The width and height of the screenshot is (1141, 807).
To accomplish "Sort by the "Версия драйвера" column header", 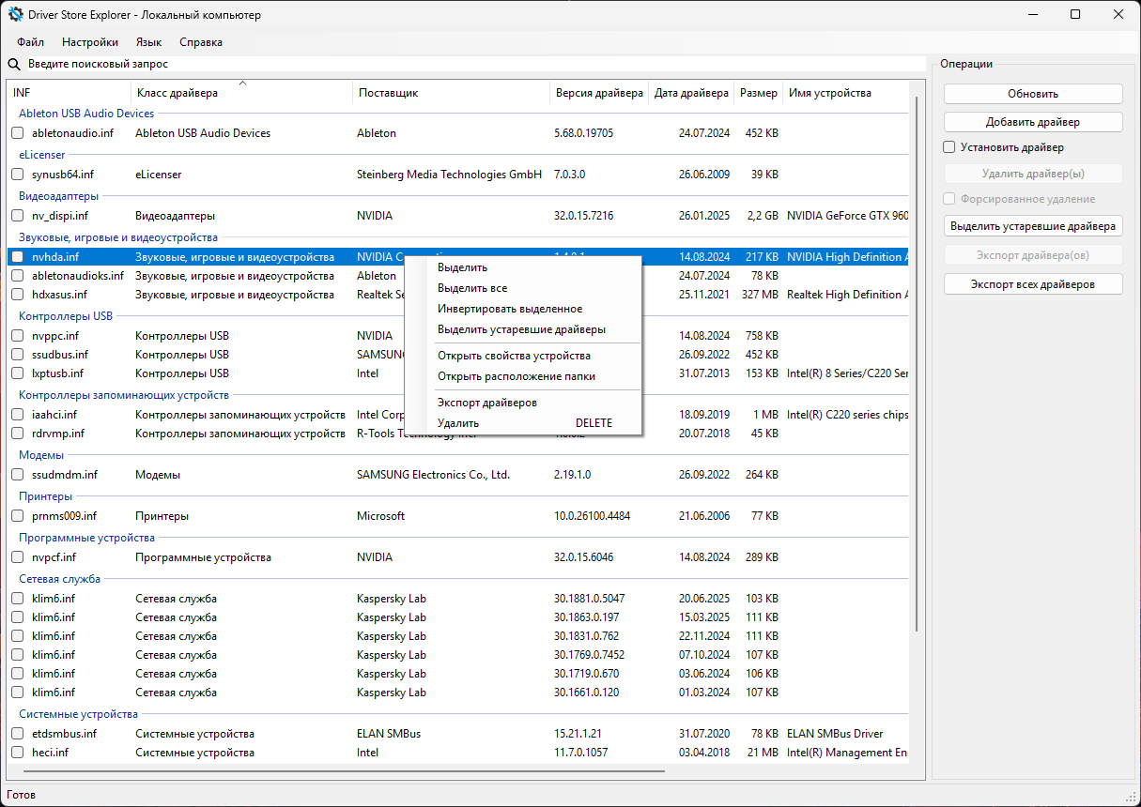I will [600, 93].
